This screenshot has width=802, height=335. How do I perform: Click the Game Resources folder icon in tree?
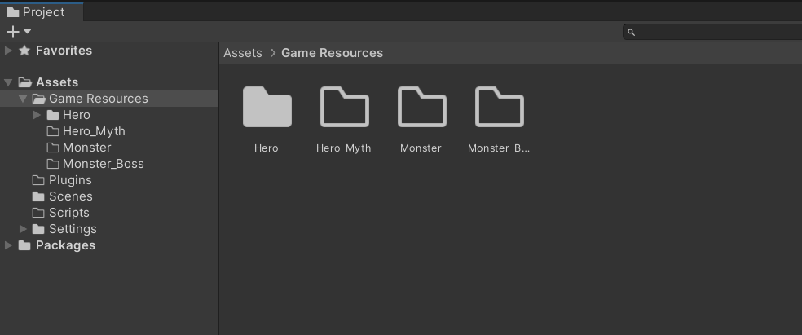pyautogui.click(x=38, y=98)
